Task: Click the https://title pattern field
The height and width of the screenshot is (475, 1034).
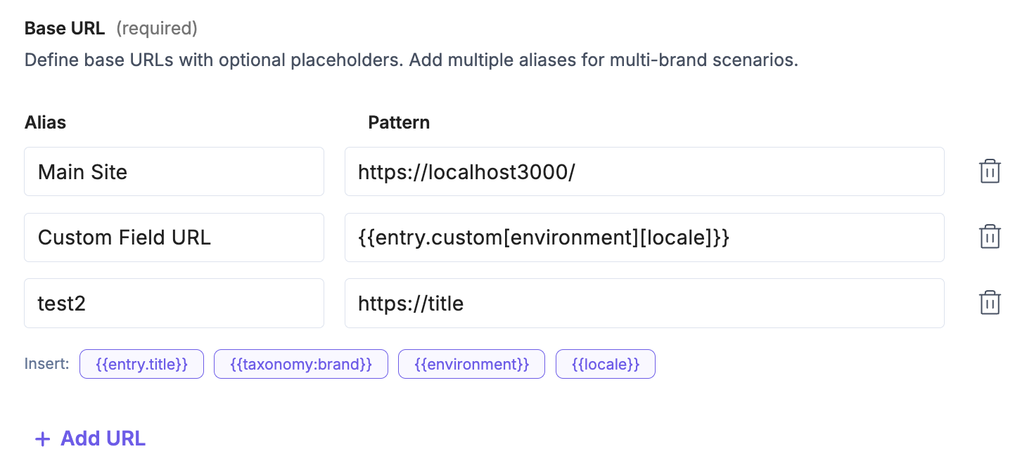Action: tap(644, 303)
